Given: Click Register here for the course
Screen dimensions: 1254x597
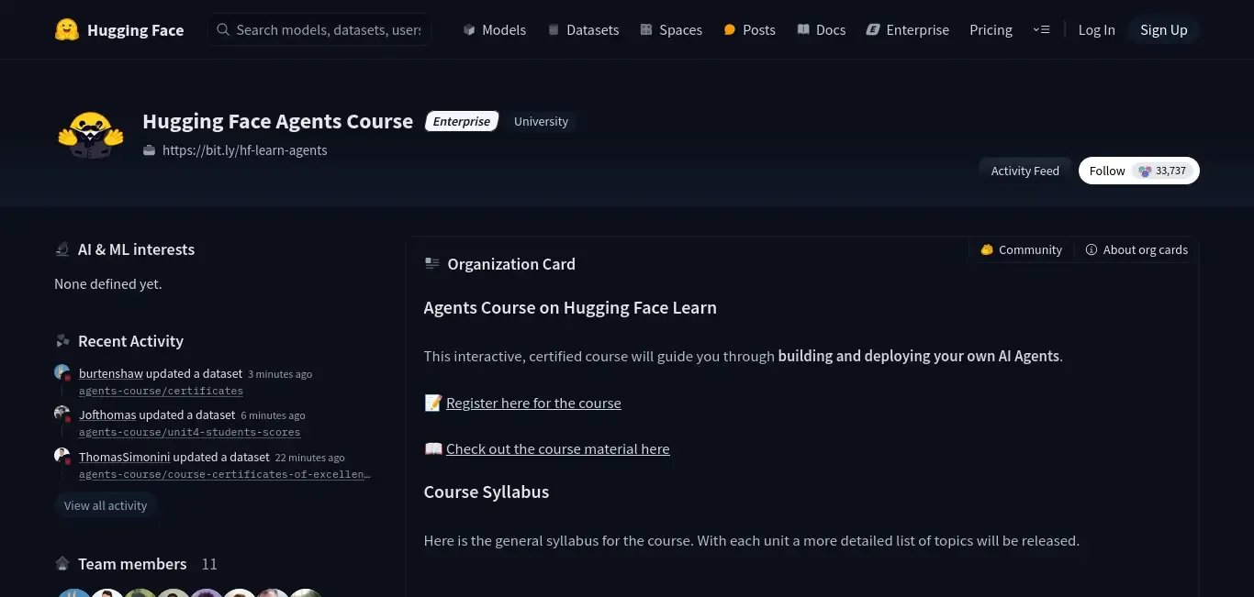Looking at the screenshot, I should tap(533, 403).
